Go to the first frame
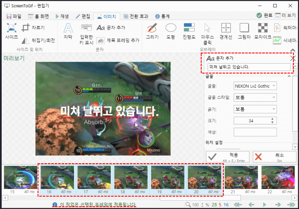 coord(238,205)
